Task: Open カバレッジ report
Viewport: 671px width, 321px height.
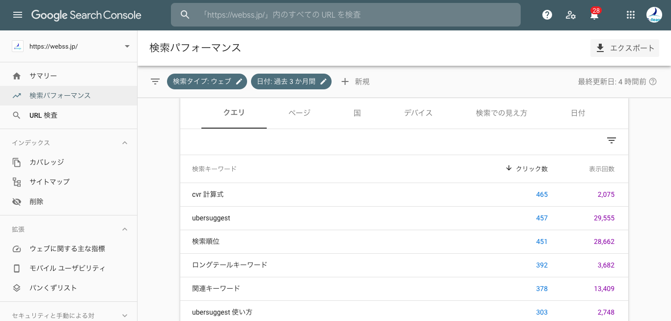Action: click(68, 162)
